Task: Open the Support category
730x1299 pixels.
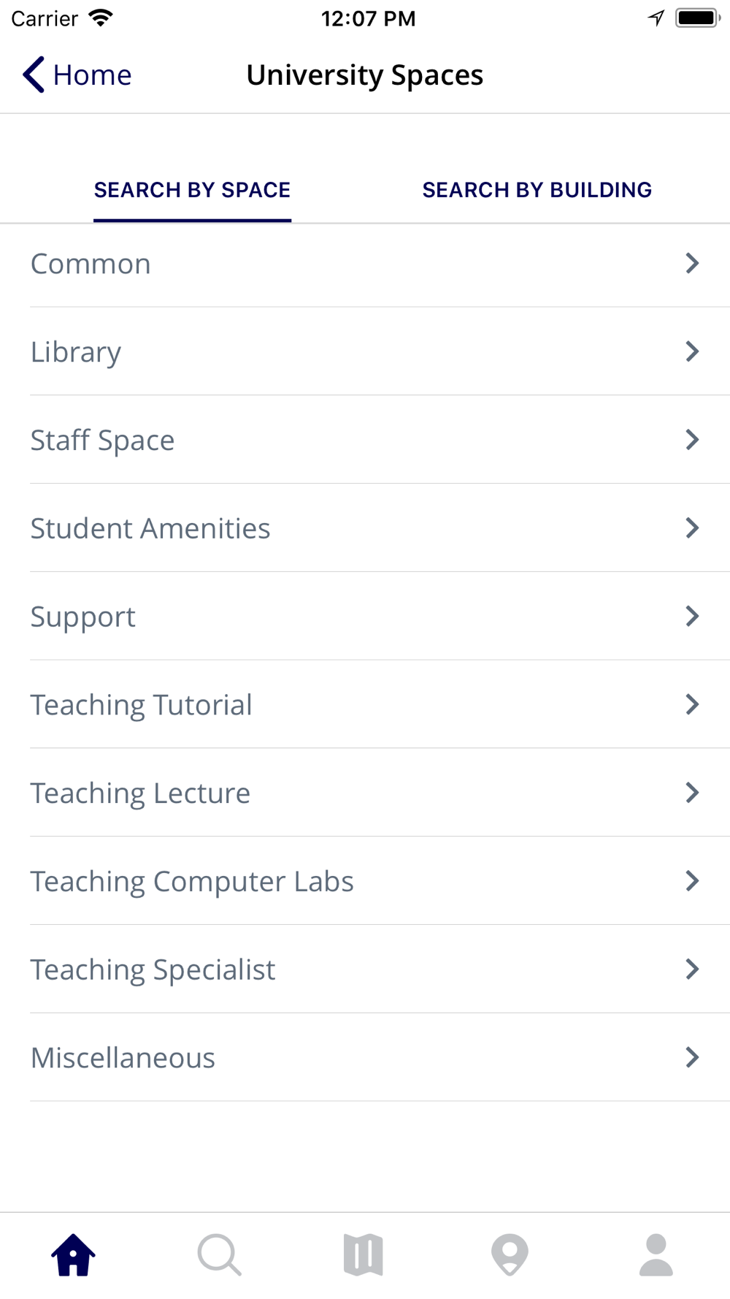Action: click(83, 617)
